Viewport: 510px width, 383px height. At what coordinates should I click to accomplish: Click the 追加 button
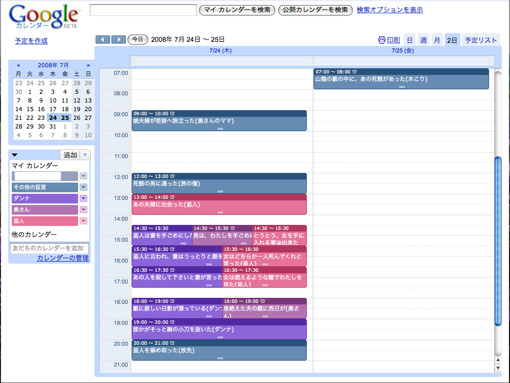point(70,155)
